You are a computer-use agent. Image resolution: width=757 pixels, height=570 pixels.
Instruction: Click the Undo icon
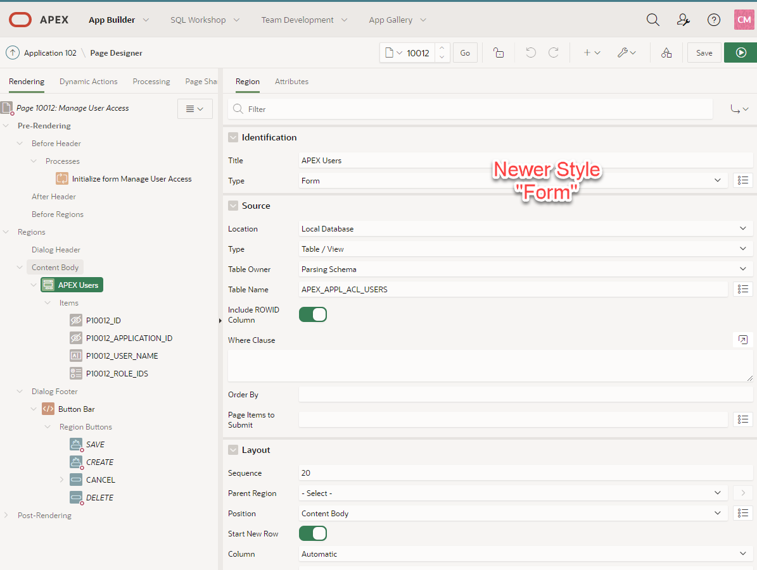pos(530,53)
